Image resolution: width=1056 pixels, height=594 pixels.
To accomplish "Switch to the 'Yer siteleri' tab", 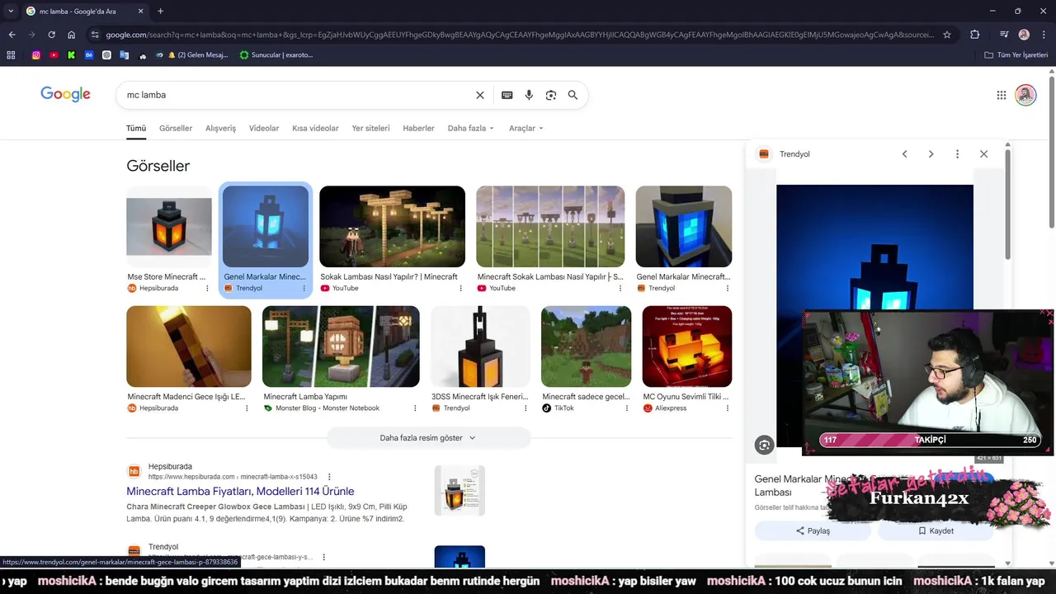I will (370, 128).
